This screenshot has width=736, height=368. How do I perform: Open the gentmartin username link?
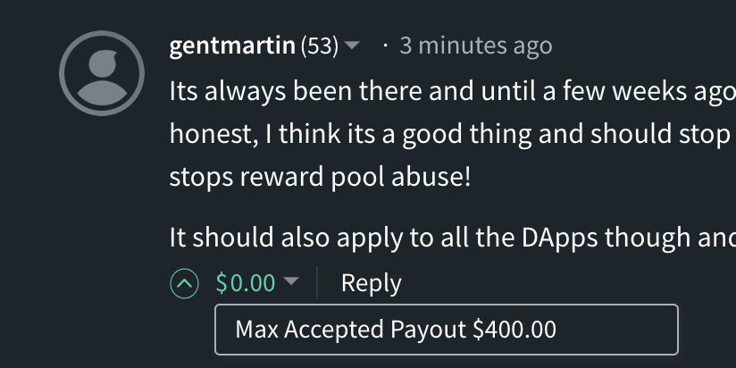pos(232,46)
